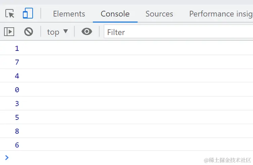253x165 pixels.
Task: Click the logged value 1
Action: [17, 48]
